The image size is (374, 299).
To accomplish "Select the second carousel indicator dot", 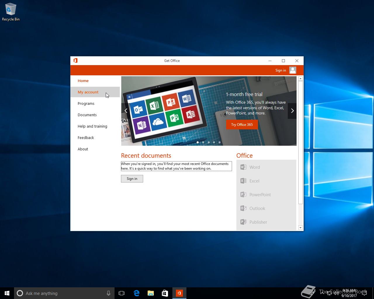I will pos(203,142).
